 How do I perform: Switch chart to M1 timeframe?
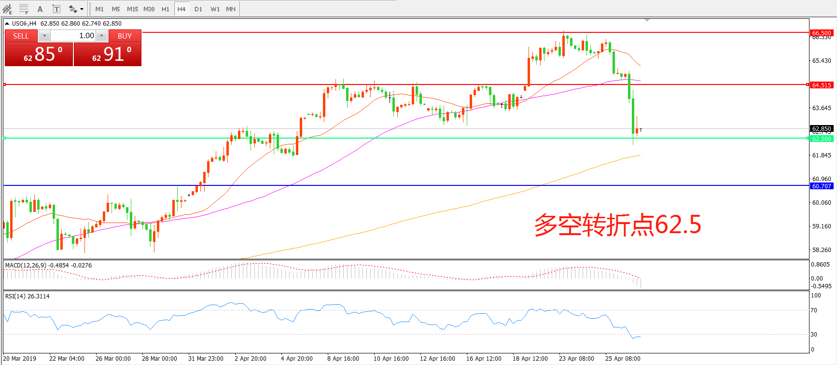tap(99, 9)
